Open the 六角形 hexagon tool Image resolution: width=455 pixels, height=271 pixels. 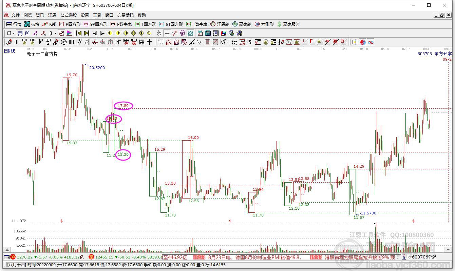264,24
